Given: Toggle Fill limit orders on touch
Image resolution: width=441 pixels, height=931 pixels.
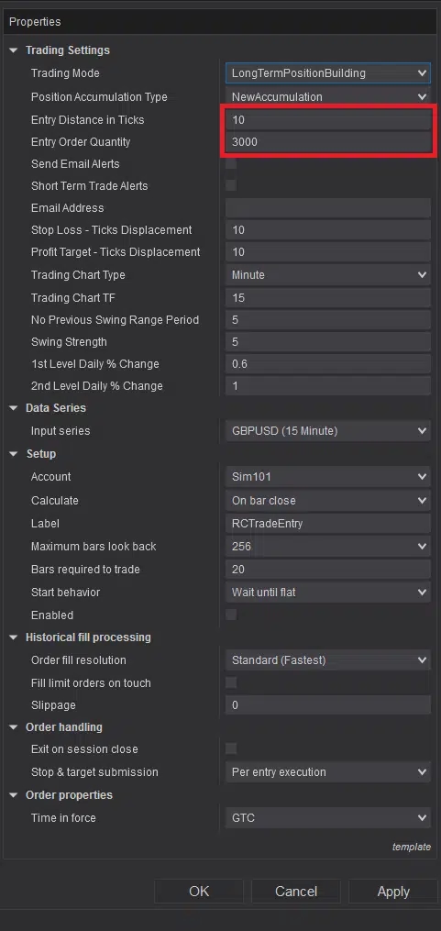Looking at the screenshot, I should click(231, 682).
